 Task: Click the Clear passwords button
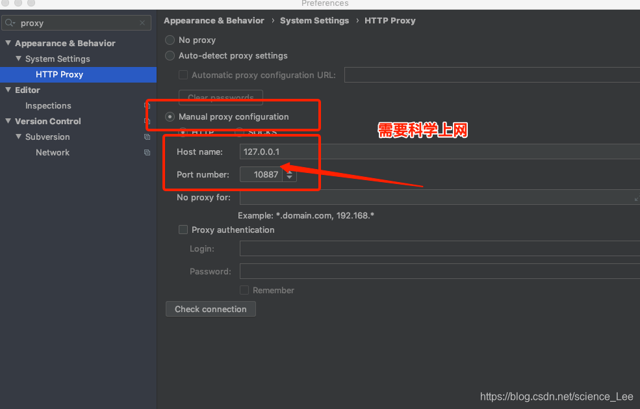[221, 98]
